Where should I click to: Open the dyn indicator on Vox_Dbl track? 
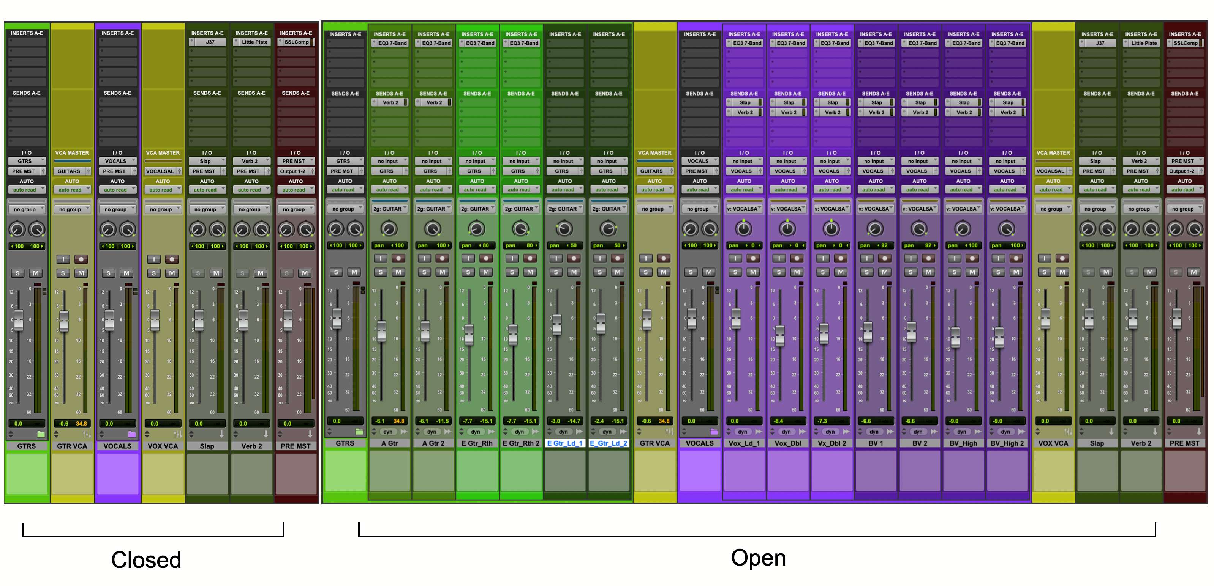(x=787, y=432)
